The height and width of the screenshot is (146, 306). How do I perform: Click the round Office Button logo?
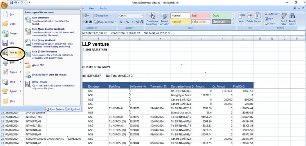[x=4, y=4]
